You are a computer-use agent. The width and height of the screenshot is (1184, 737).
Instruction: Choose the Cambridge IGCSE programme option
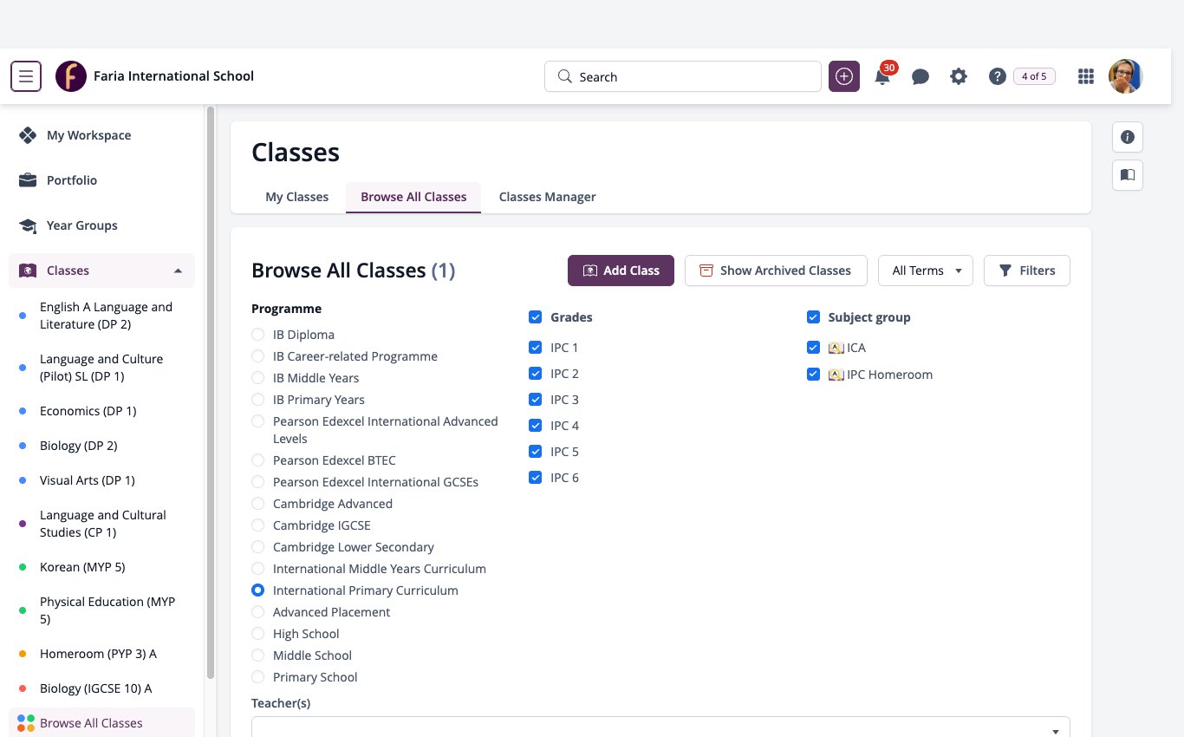pyautogui.click(x=257, y=525)
